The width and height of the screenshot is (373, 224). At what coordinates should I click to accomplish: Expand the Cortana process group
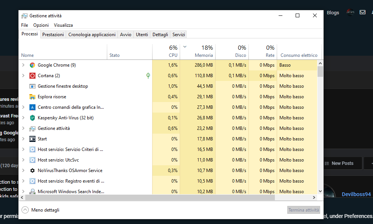(x=23, y=76)
